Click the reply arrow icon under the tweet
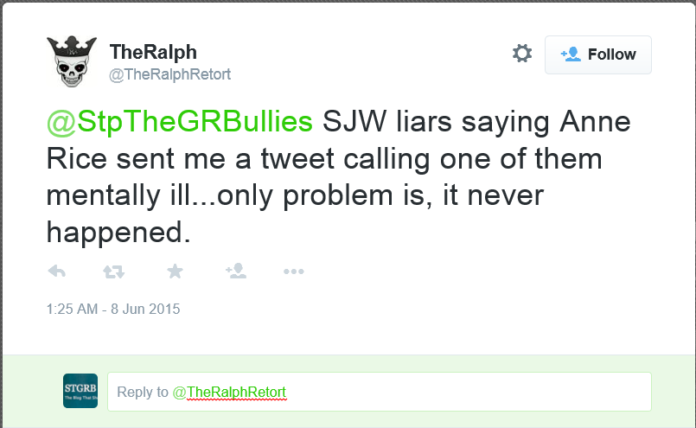696x428 pixels. 57,271
